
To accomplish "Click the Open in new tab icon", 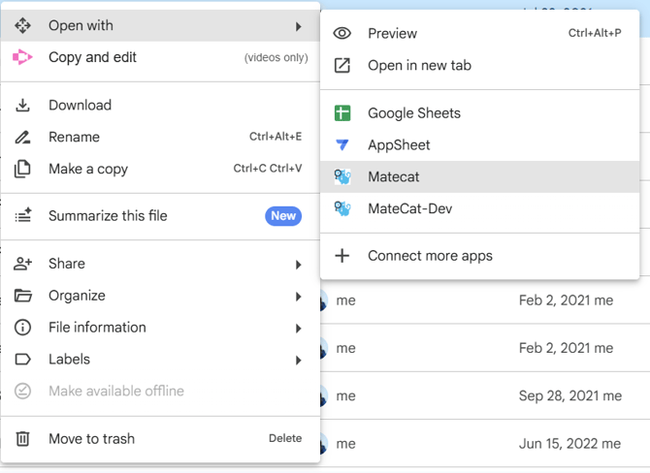I will coord(341,66).
